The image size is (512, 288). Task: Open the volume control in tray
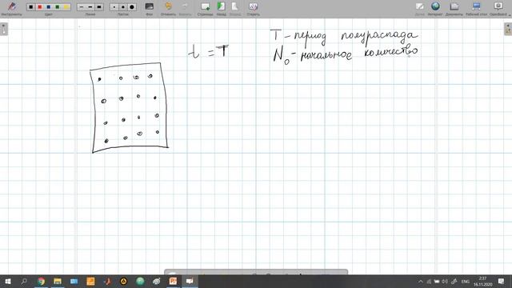445,282
